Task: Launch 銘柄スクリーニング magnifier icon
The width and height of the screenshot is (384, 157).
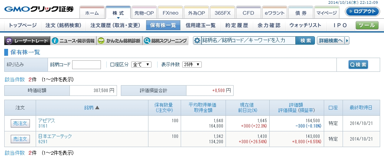Action: point(147,41)
